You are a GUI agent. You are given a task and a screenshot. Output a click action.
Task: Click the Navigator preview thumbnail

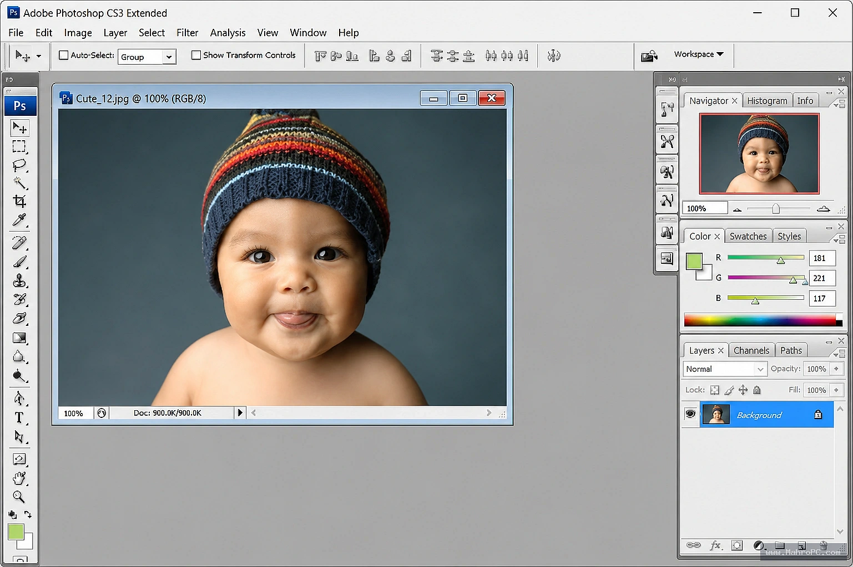[759, 154]
